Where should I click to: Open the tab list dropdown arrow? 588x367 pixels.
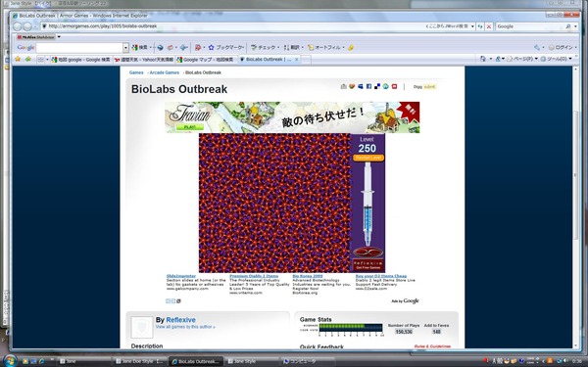pos(47,60)
